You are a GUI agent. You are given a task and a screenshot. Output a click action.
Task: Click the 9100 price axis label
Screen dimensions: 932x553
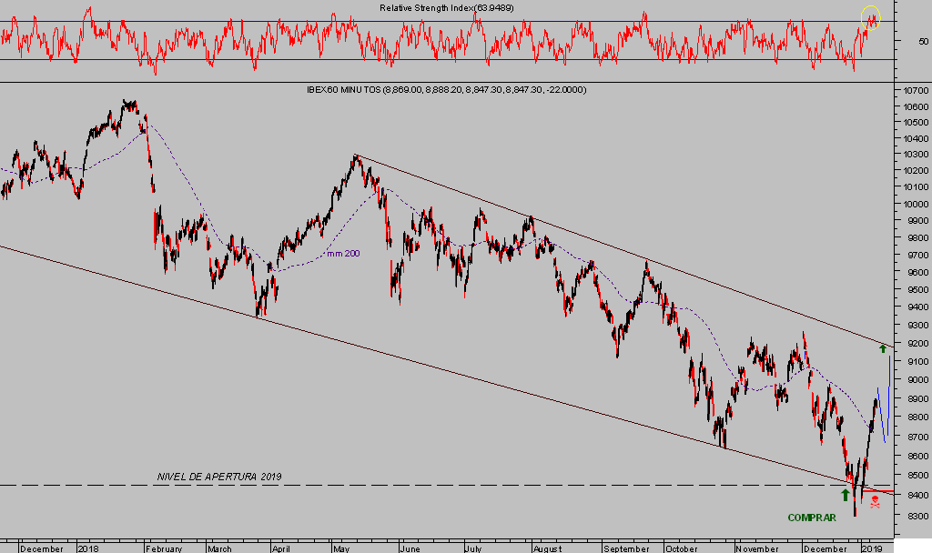pos(917,361)
